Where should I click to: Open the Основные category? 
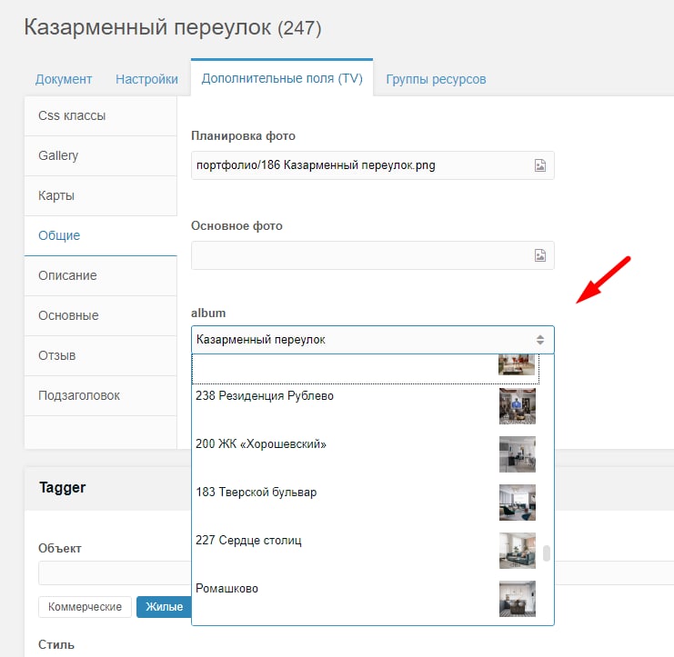pyautogui.click(x=101, y=315)
